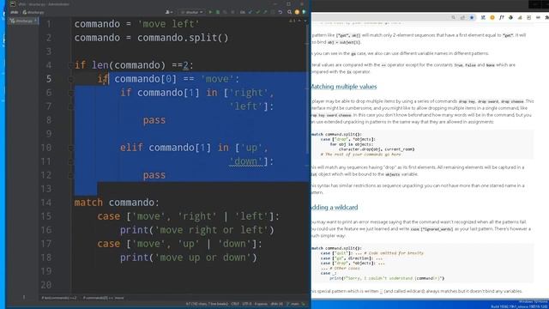Collapse the code fold at line 5

70,79
